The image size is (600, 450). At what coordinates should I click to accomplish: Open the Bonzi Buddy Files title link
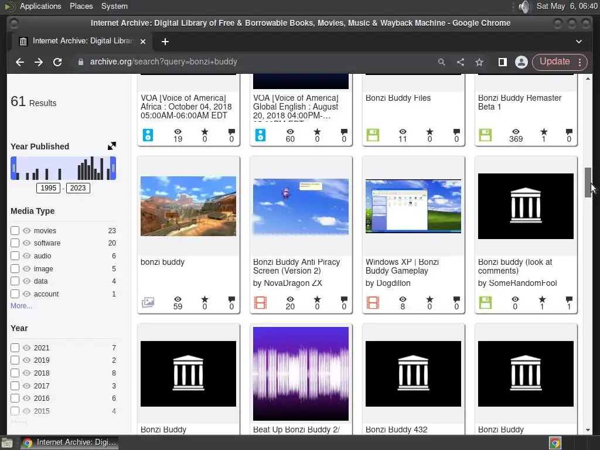[398, 98]
